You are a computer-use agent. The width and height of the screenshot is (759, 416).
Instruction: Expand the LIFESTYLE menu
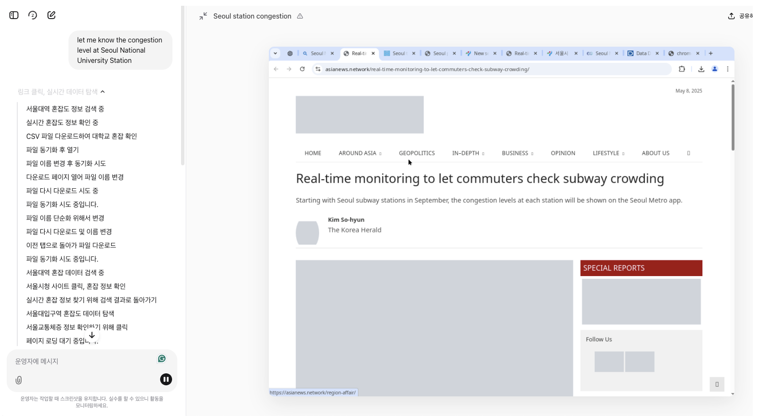coord(609,153)
